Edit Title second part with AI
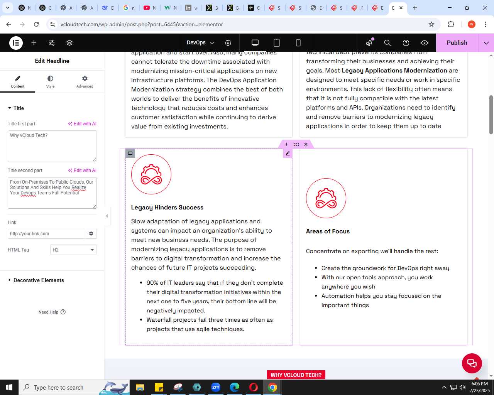 coord(82,170)
